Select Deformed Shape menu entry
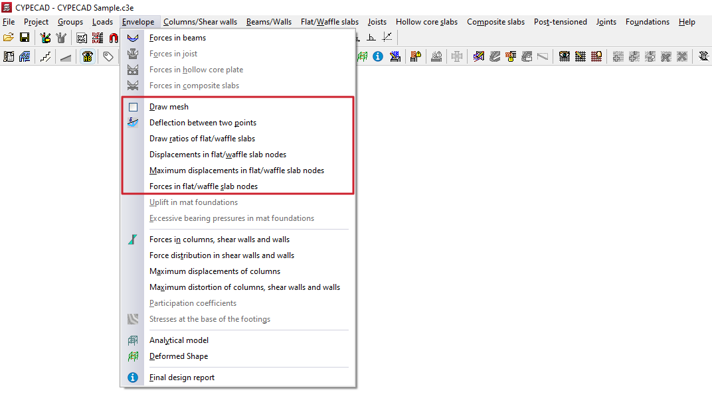This screenshot has height=410, width=712. (238, 356)
